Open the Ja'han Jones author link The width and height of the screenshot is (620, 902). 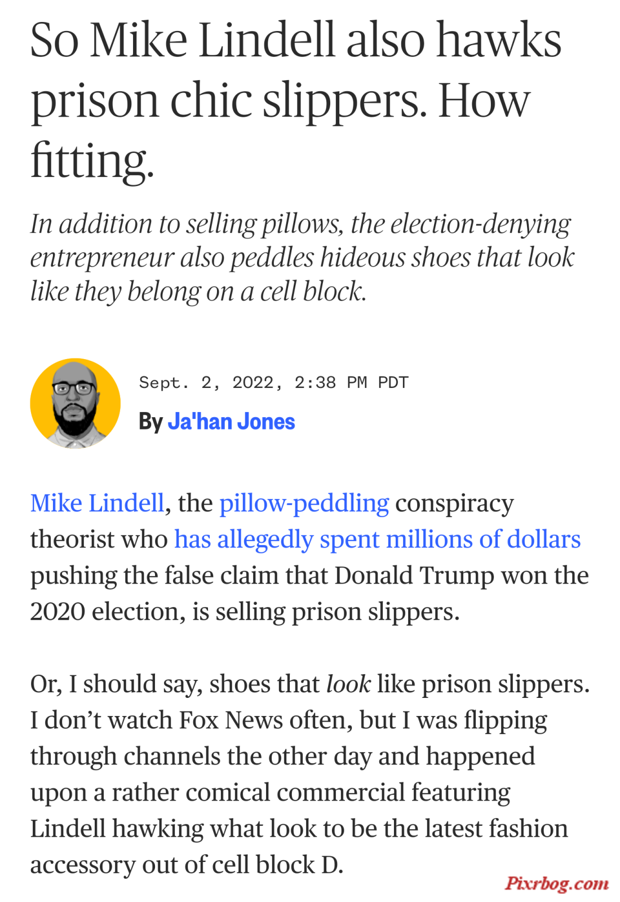pos(231,422)
